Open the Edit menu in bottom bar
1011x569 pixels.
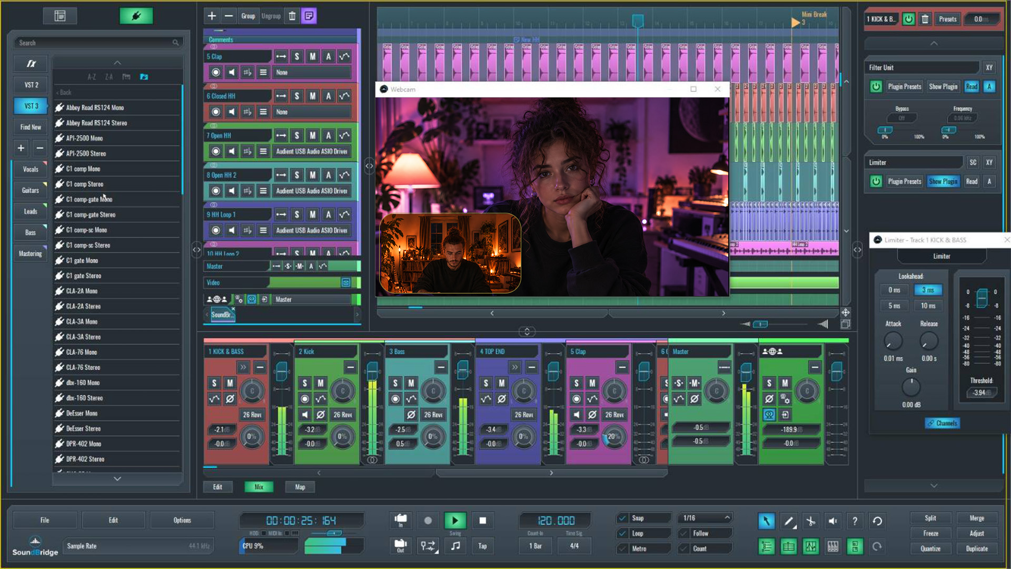(113, 520)
